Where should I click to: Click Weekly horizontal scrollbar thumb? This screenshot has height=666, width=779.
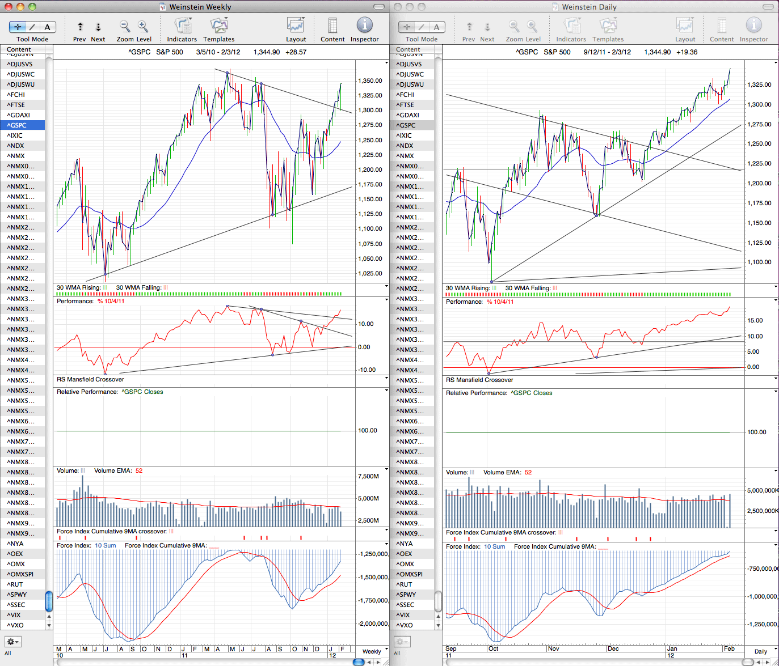tap(359, 662)
